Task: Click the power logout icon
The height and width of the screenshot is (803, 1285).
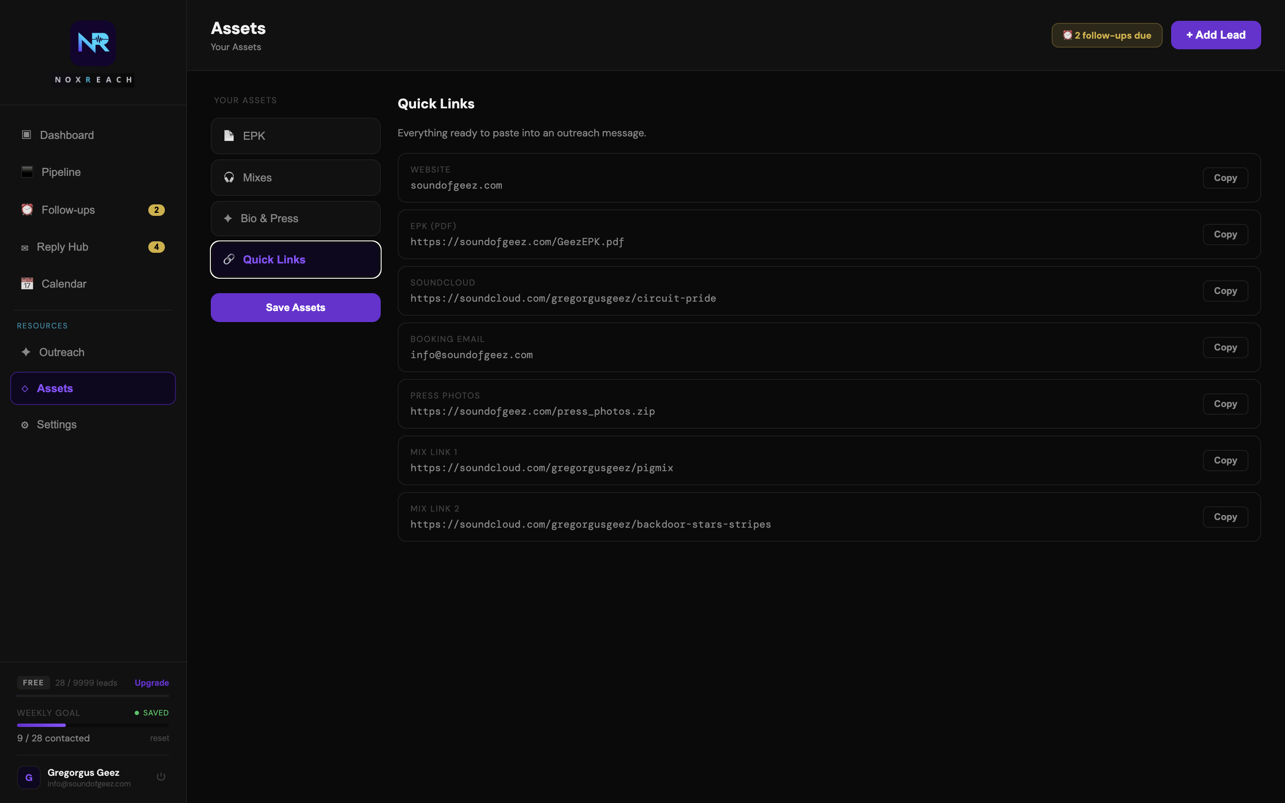Action: click(x=161, y=777)
